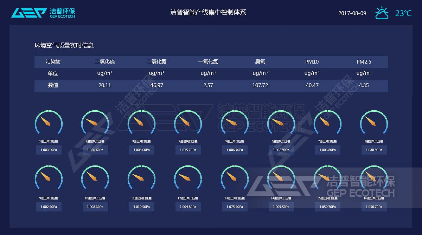Click the 1,008.30Pa pressure value box
This screenshot has width=422, height=235.
[95, 207]
